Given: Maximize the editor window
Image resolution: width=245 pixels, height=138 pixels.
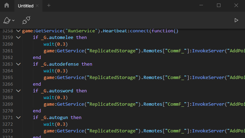Looking at the screenshot, I should point(219,6).
